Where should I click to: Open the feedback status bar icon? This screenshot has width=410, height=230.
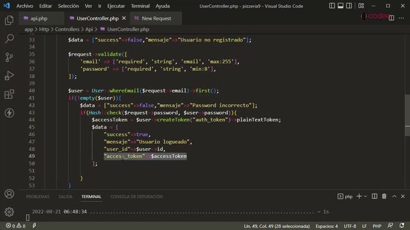pyautogui.click(x=390, y=226)
